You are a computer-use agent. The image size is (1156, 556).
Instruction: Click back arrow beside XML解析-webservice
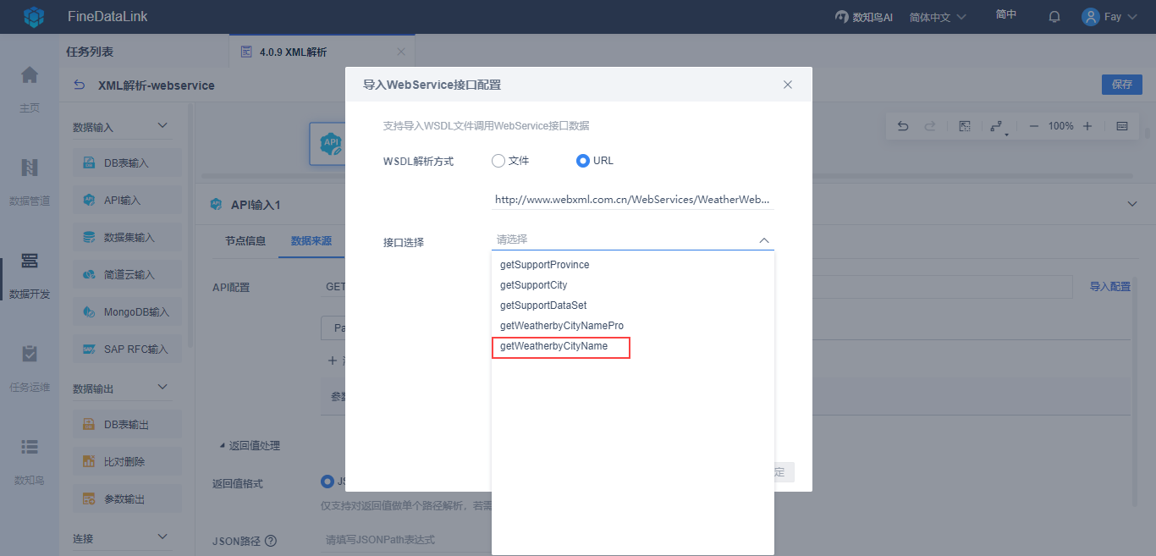tap(80, 85)
